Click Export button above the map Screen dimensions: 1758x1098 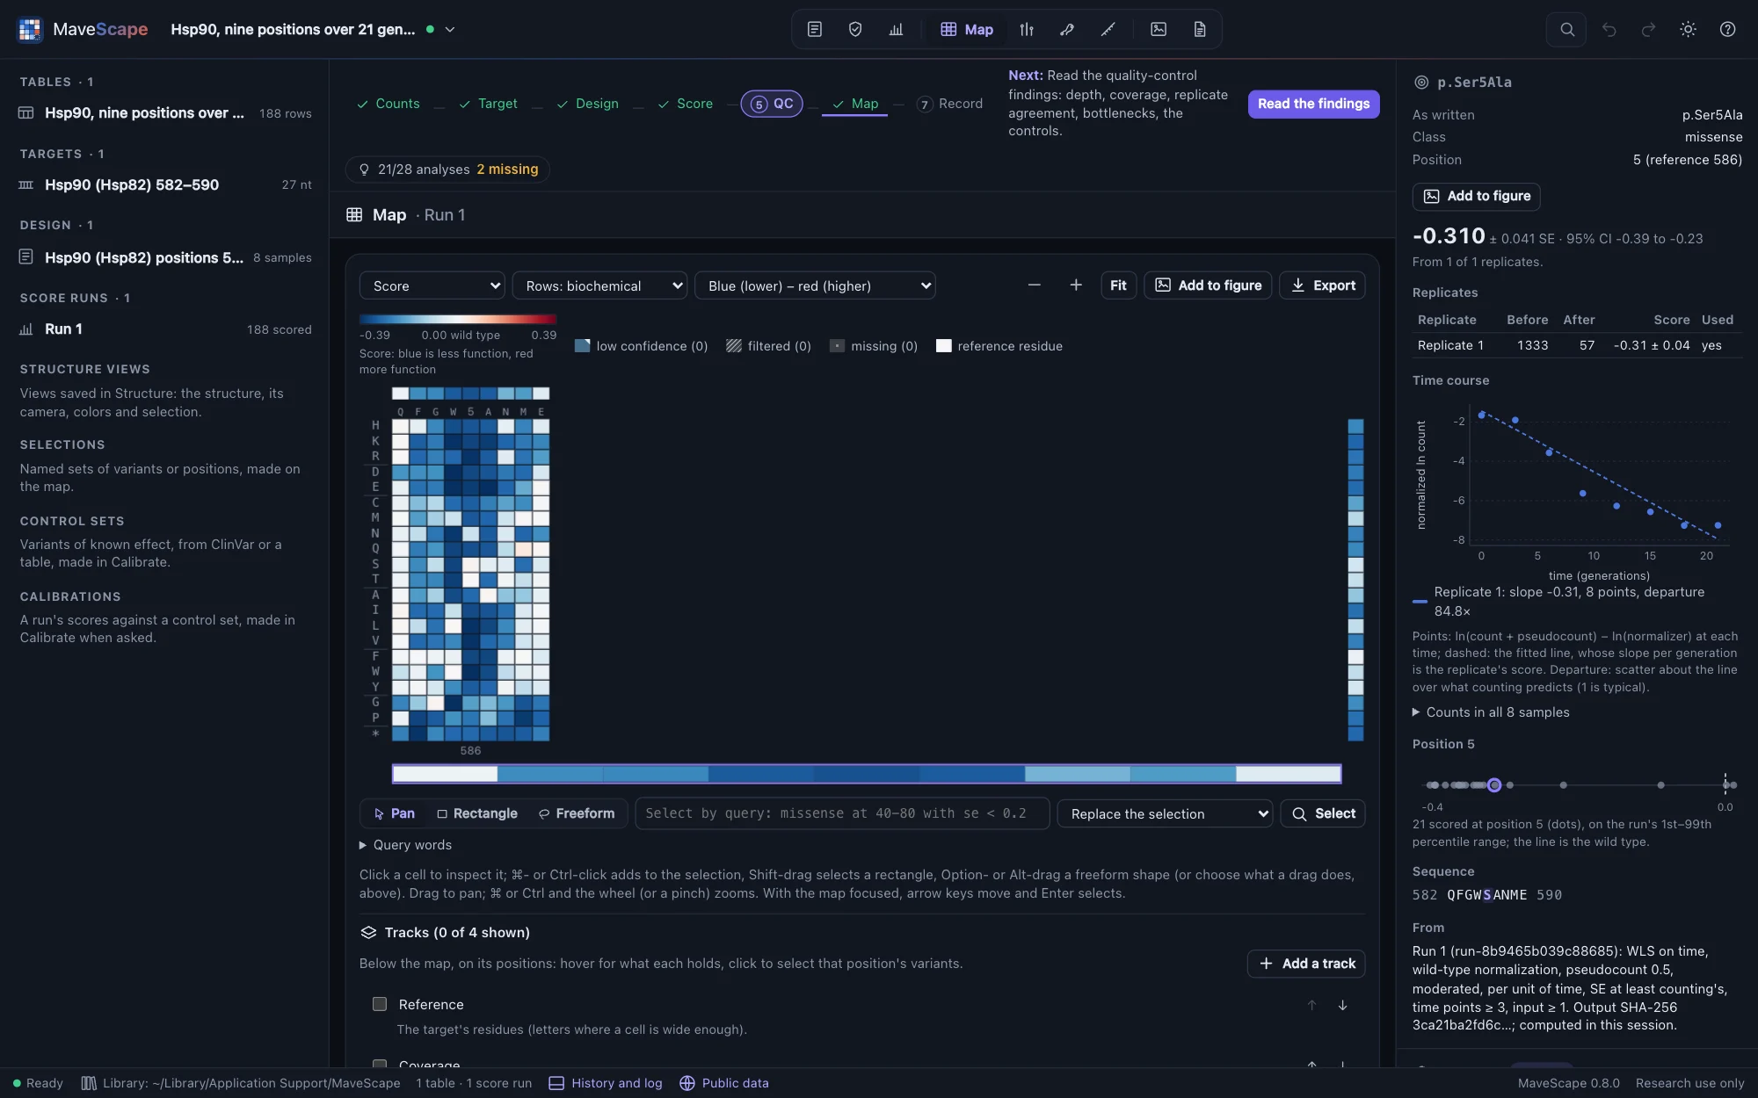1322,285
